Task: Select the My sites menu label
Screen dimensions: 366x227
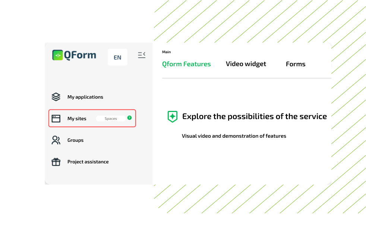Action: point(77,119)
